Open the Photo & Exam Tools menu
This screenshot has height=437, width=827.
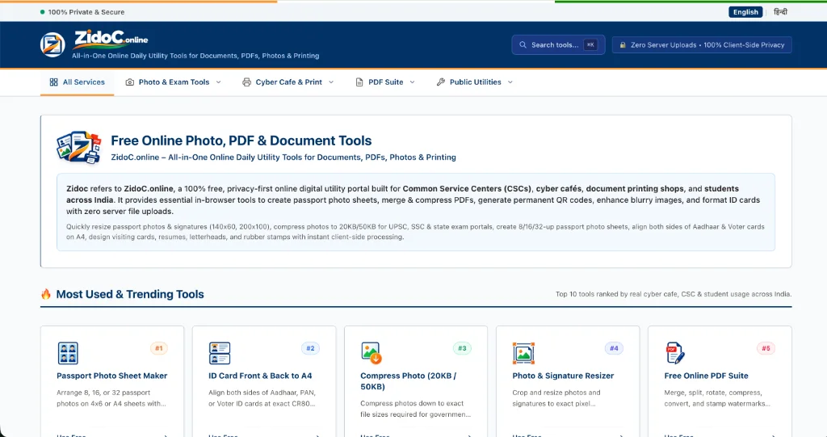(x=174, y=82)
